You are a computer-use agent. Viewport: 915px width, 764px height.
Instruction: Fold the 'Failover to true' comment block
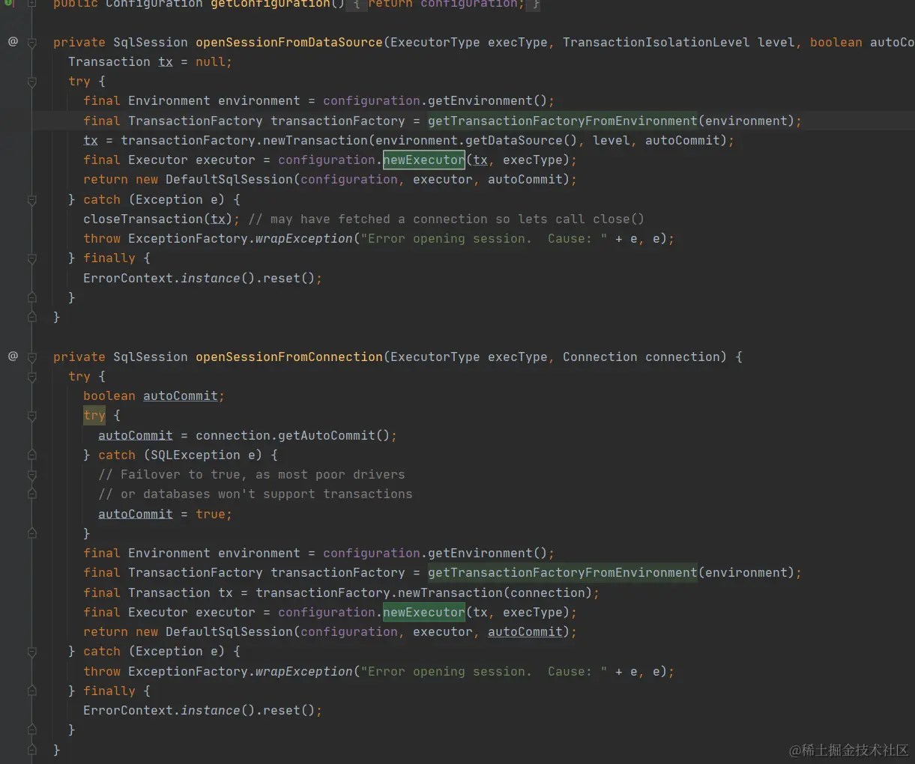[32, 475]
